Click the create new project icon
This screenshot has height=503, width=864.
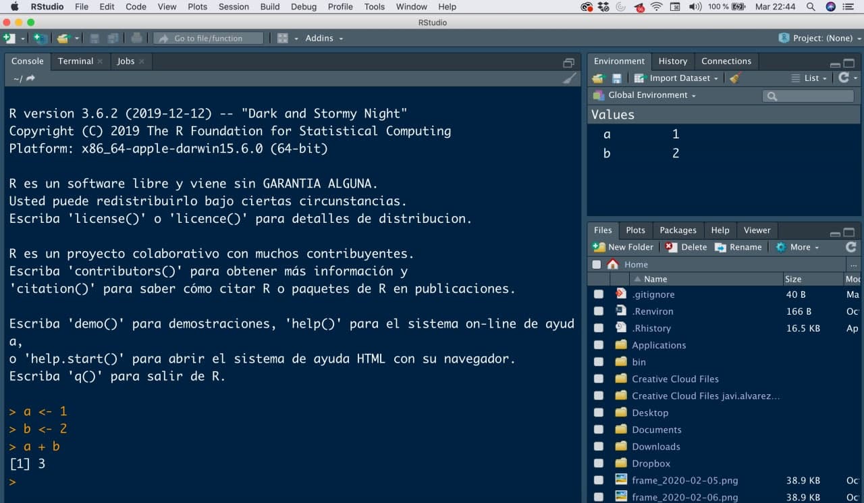[39, 38]
